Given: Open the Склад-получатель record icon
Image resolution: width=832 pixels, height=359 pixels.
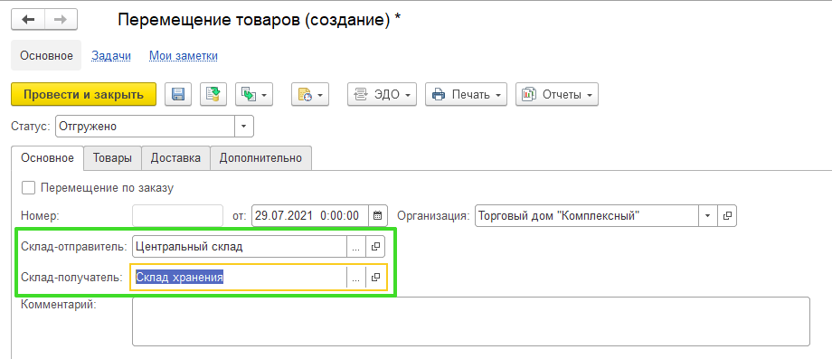Looking at the screenshot, I should pos(375,278).
